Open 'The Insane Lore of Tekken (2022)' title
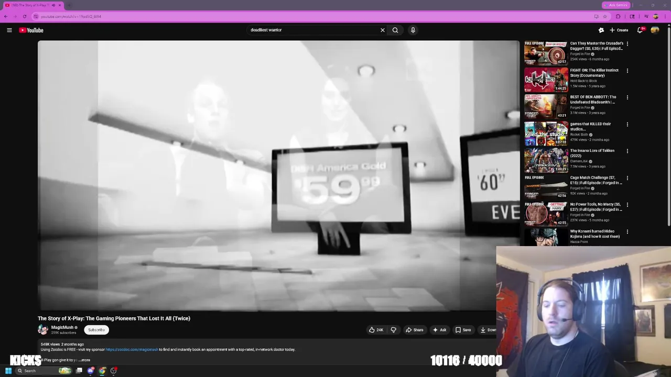 (592, 153)
